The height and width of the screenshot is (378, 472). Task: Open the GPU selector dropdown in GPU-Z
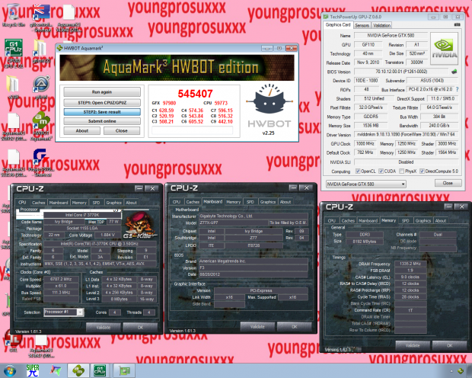366,184
